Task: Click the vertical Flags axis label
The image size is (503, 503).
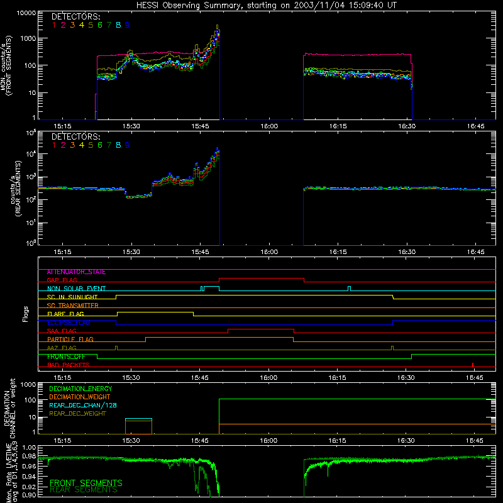Action: tap(26, 314)
